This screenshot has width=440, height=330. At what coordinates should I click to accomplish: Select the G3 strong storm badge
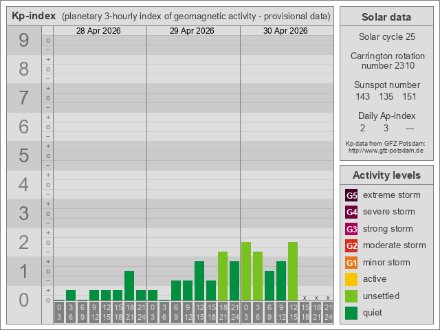pyautogui.click(x=351, y=229)
